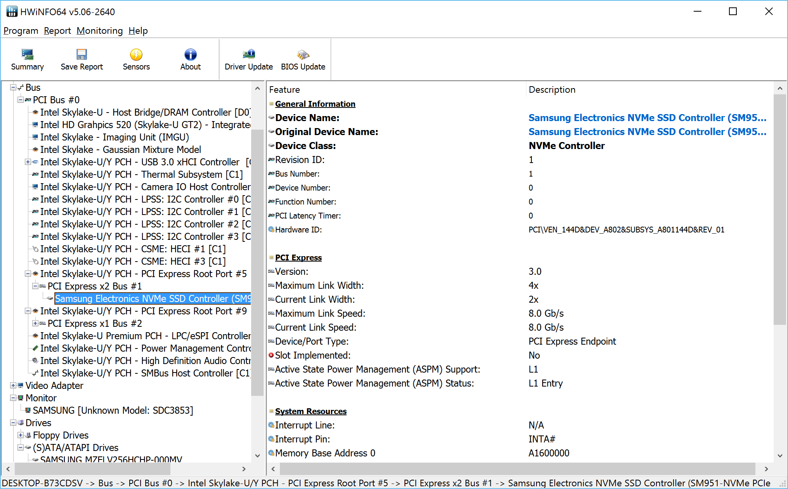Collapse PCI Express Root Port #9
This screenshot has width=788, height=489.
click(28, 311)
